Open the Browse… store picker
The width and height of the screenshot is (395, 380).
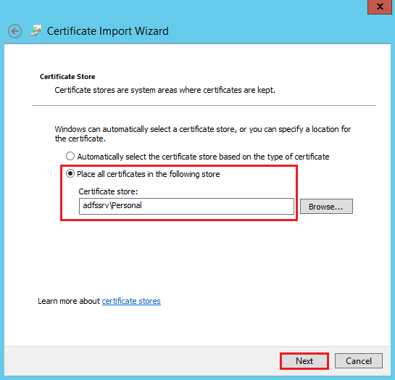click(x=326, y=207)
